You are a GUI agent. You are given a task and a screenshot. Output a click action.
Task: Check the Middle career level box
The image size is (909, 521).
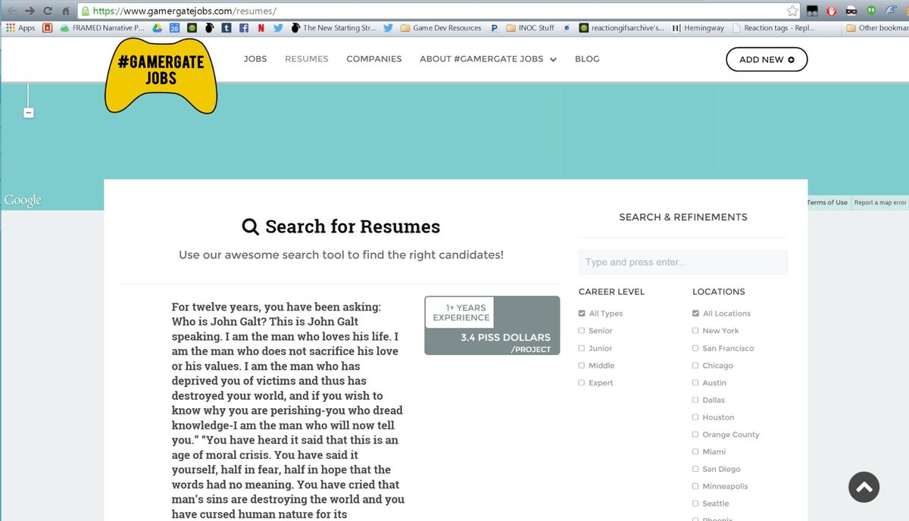coord(582,366)
